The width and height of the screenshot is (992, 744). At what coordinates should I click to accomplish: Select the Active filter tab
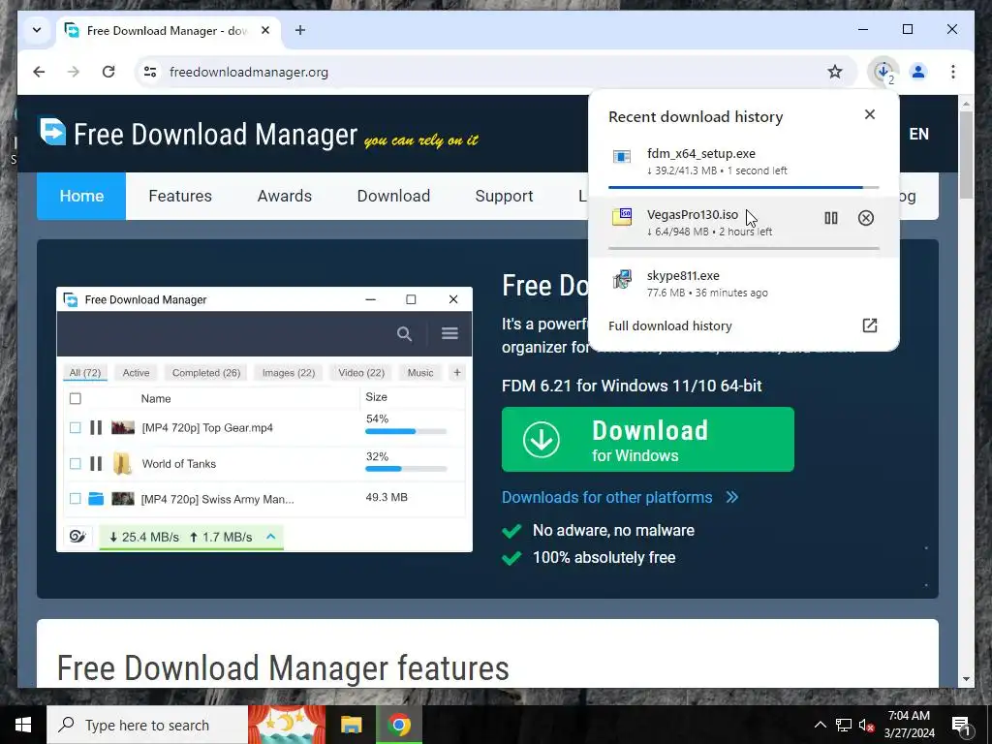pyautogui.click(x=136, y=373)
